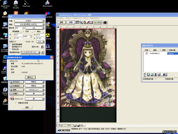This screenshot has height=134, width=178.
Task: Click the 色彩修正 button
Action: click(x=17, y=82)
